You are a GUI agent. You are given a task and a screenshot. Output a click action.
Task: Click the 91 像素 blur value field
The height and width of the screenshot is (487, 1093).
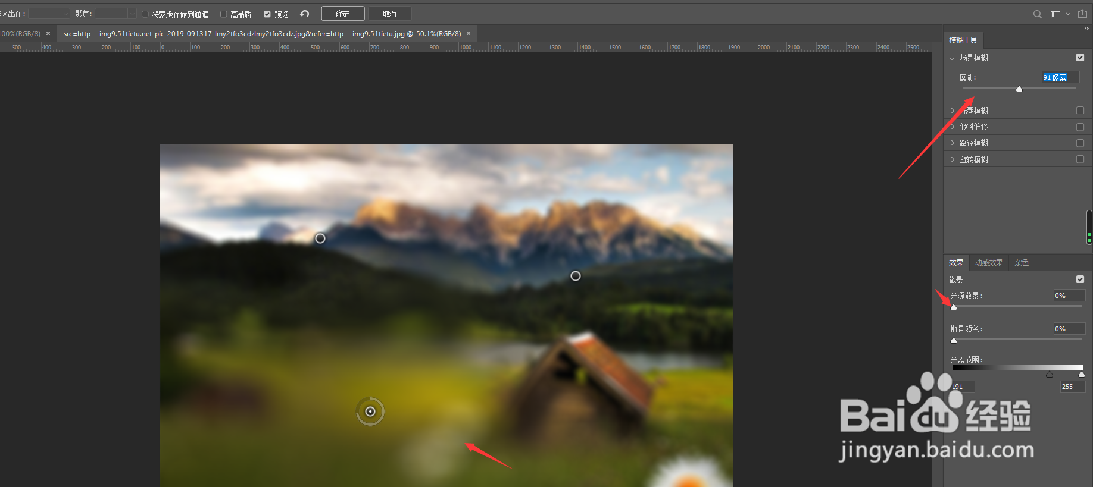point(1060,77)
